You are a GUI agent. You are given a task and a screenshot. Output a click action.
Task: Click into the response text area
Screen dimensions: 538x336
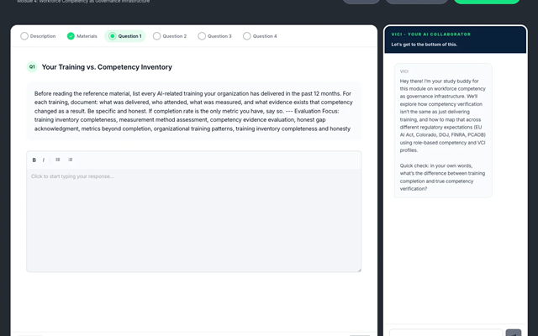coord(194,220)
